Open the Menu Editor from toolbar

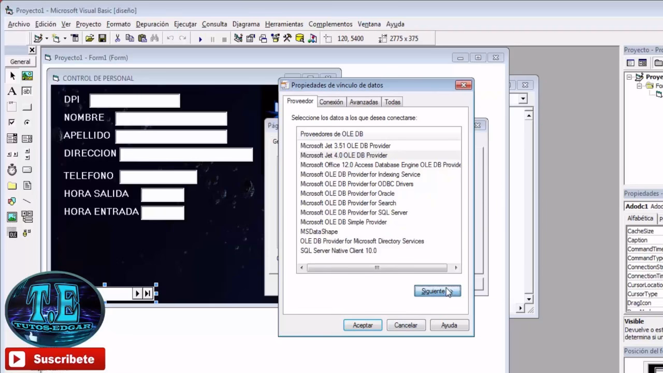75,38
